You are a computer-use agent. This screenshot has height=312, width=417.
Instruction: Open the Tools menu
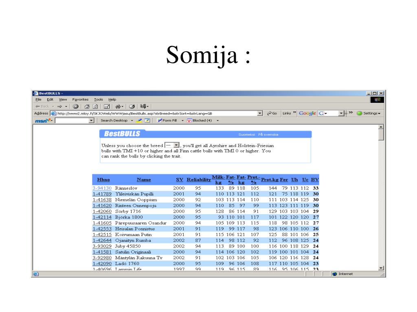[x=99, y=100]
